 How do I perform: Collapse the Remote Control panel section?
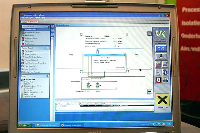coord(48,48)
